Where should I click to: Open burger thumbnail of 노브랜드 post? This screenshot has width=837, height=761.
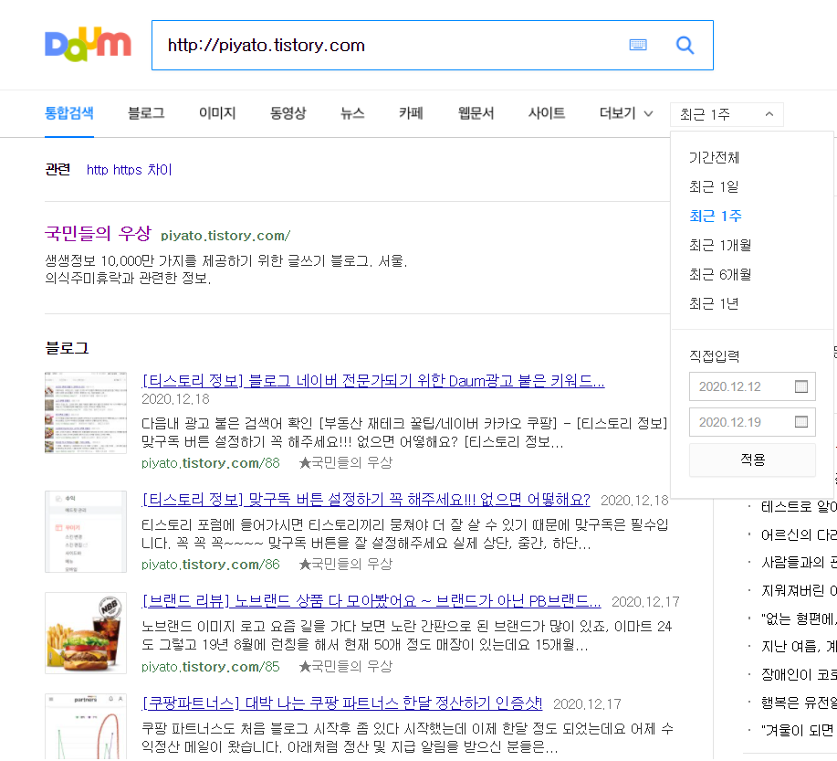[x=86, y=633]
